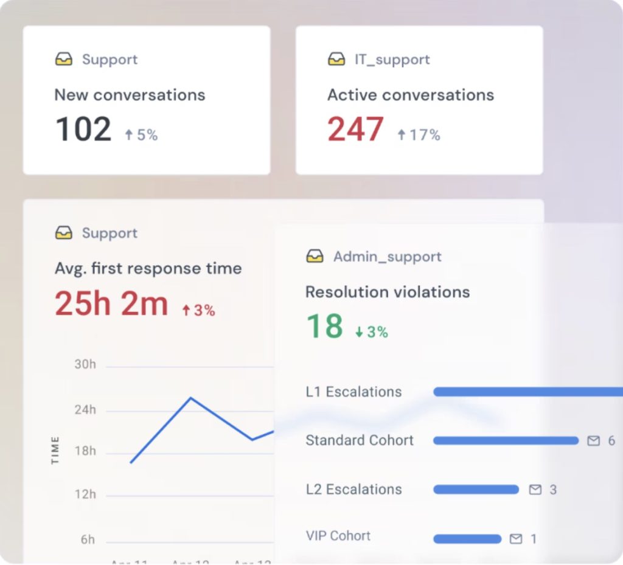Click the Active conversations count 247
Viewport: 623px width, 565px height.
356,128
